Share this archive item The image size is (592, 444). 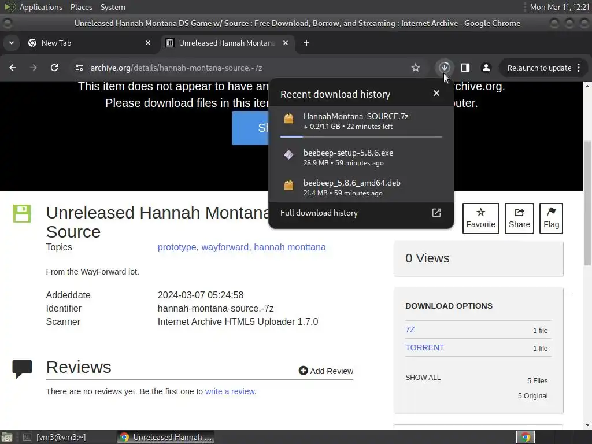(x=520, y=219)
